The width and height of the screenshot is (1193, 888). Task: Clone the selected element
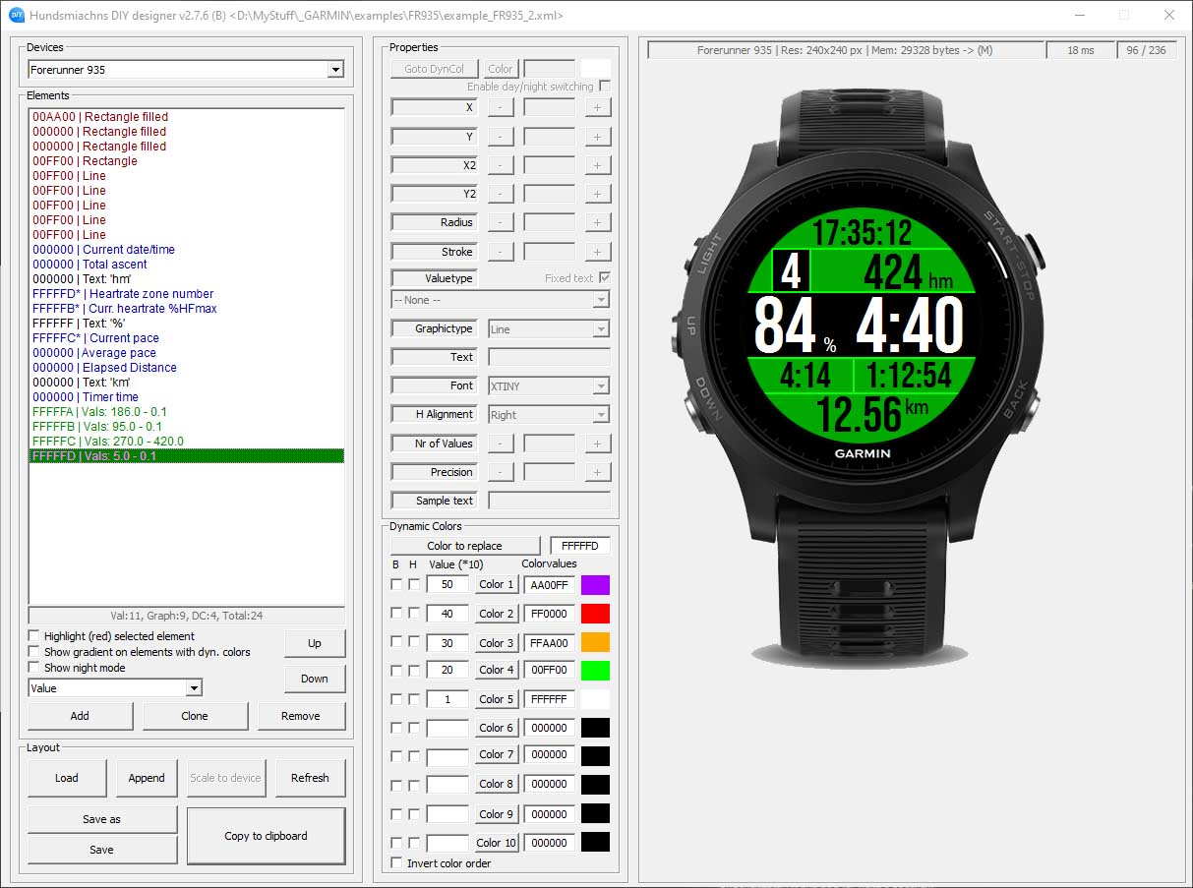click(195, 716)
